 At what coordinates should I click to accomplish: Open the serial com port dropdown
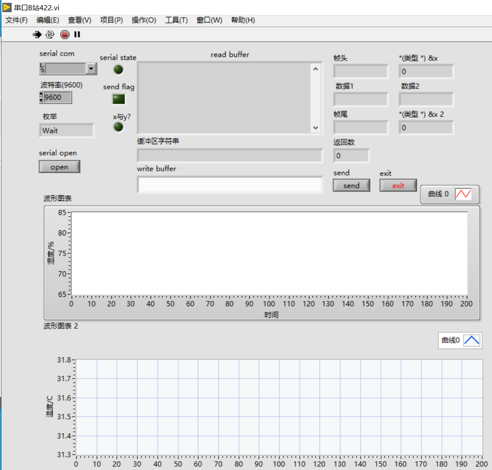click(x=92, y=68)
